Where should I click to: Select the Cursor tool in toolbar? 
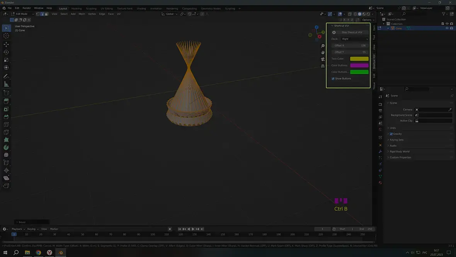(6, 36)
